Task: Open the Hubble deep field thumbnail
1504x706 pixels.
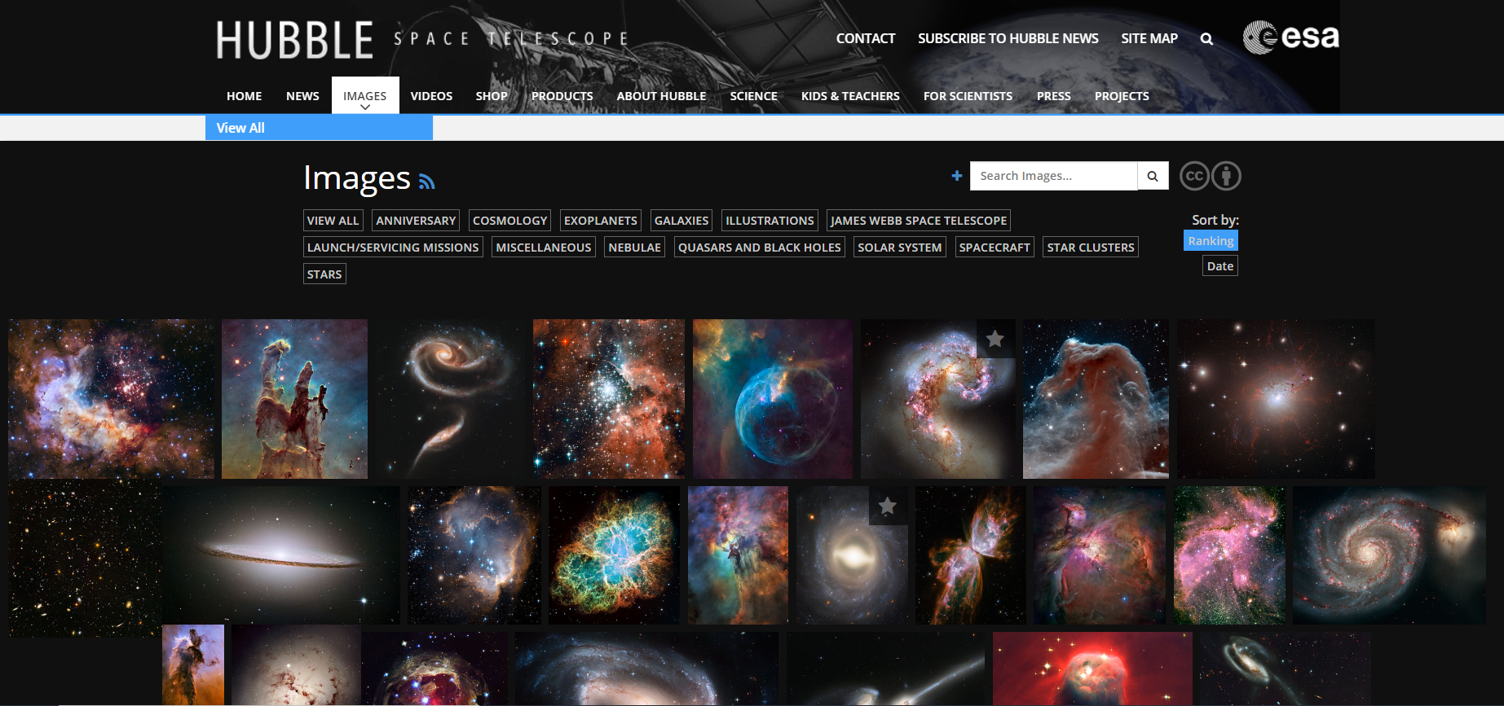Action: point(85,558)
